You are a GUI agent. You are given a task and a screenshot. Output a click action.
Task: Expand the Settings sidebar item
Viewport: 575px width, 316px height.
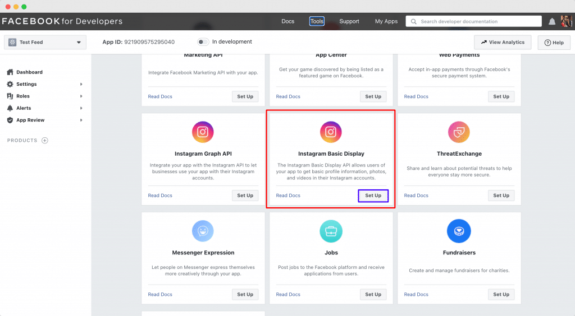(x=45, y=84)
